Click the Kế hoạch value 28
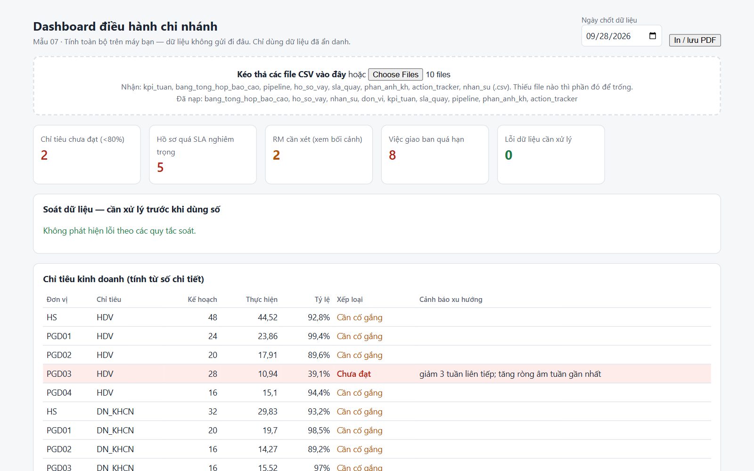Image resolution: width=754 pixels, height=471 pixels. 213,374
